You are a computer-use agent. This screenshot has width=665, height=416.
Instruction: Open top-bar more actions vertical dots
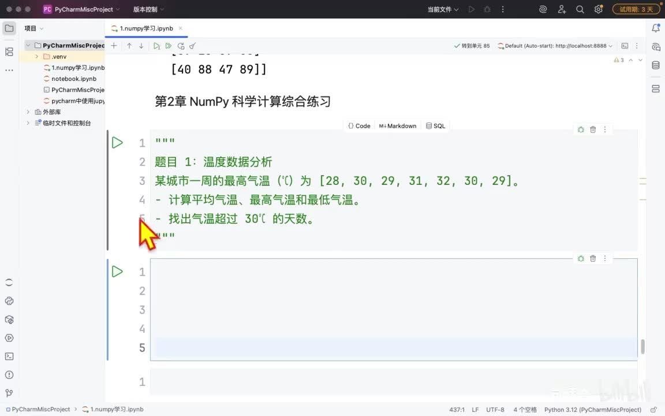point(503,9)
